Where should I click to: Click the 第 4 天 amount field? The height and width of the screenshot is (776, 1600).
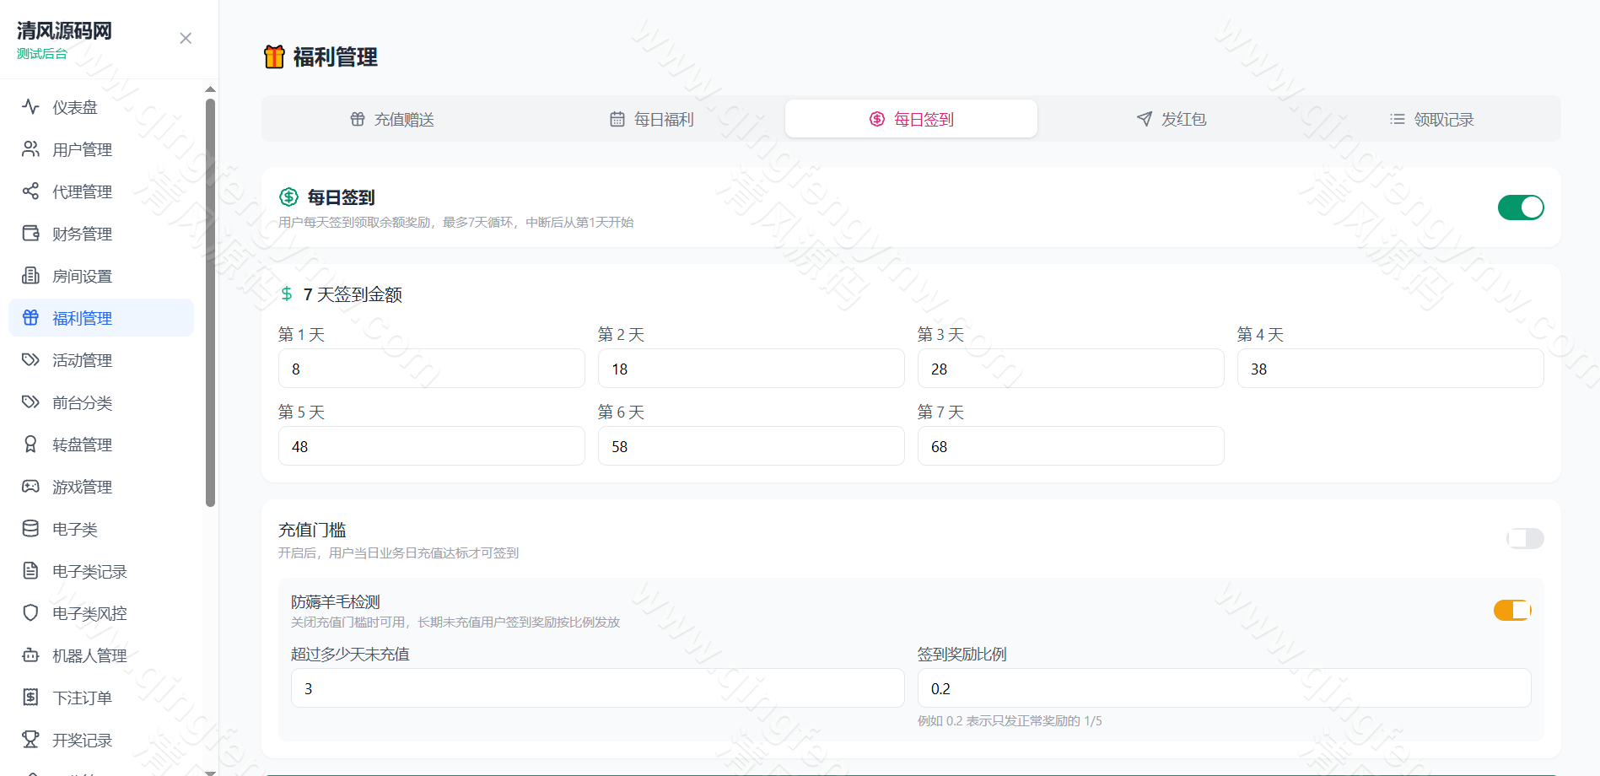click(1391, 369)
